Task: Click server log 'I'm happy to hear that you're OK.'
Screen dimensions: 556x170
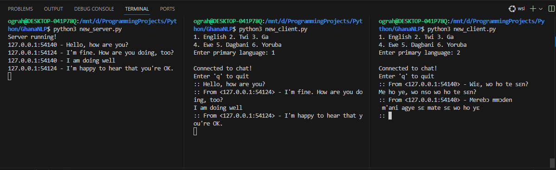Action: tap(91, 69)
